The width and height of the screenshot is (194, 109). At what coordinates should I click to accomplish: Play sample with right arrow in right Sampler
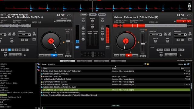182,40
